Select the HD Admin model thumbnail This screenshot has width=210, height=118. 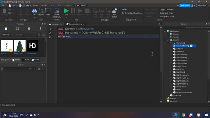coord(32,46)
